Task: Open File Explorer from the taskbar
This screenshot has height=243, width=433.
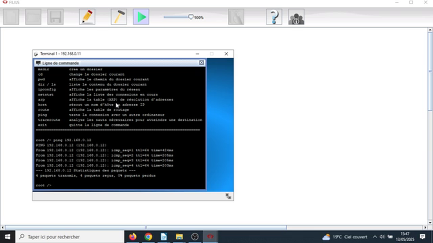Action: click(x=179, y=237)
